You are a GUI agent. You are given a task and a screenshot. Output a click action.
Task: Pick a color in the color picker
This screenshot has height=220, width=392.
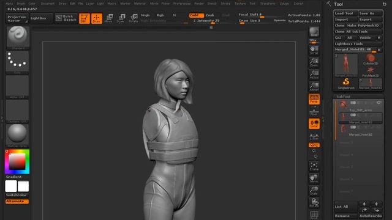[x=17, y=161]
